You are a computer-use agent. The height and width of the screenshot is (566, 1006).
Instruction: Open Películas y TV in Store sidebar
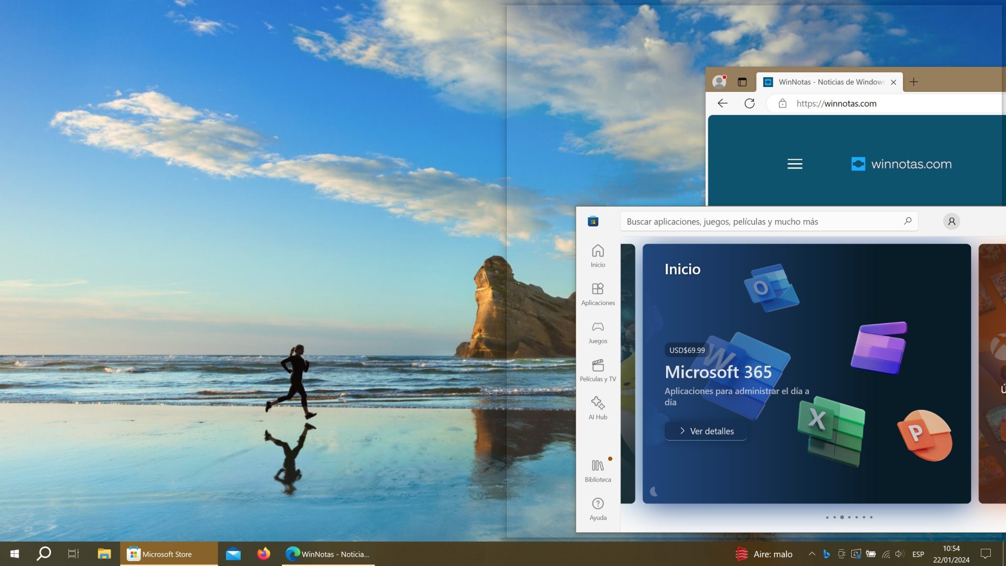click(597, 370)
